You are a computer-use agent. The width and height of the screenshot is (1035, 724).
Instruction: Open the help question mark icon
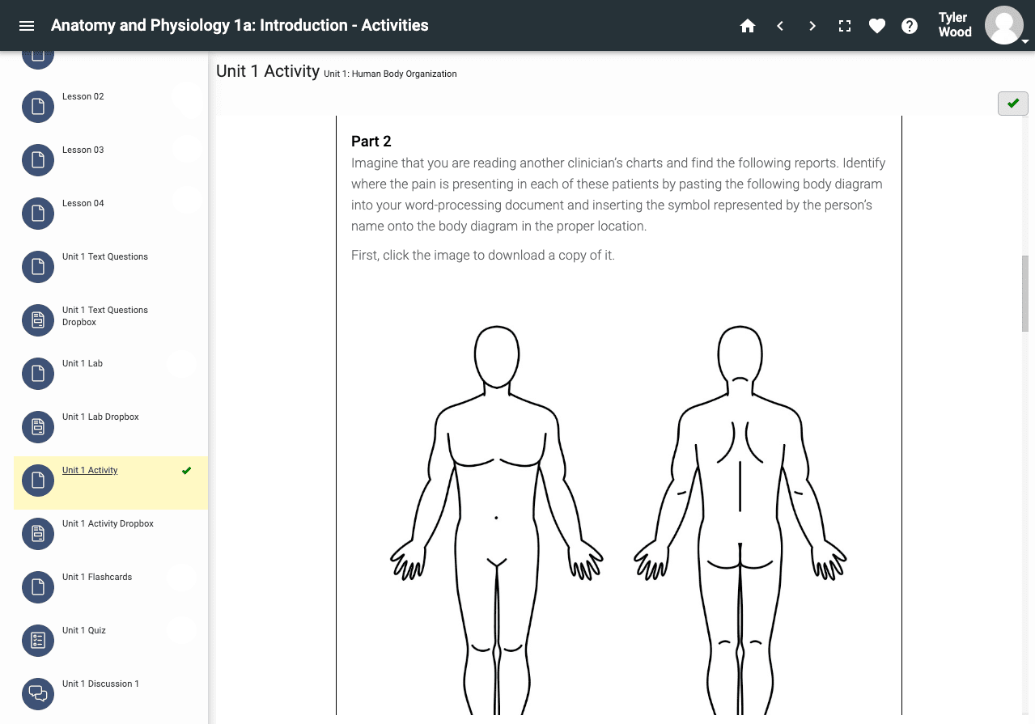(x=910, y=26)
